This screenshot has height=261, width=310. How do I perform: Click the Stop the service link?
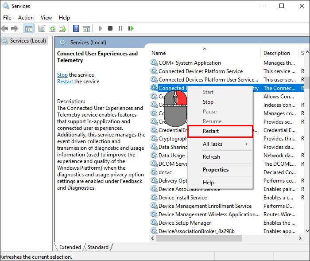(x=62, y=75)
